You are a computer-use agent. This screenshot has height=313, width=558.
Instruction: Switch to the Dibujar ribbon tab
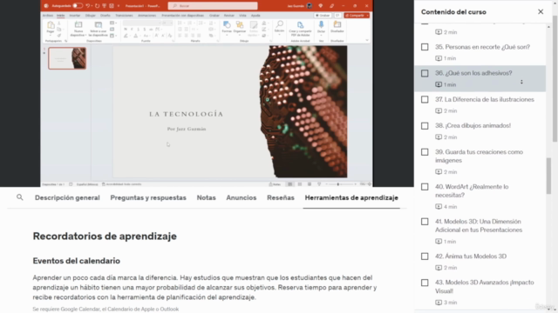pyautogui.click(x=90, y=16)
